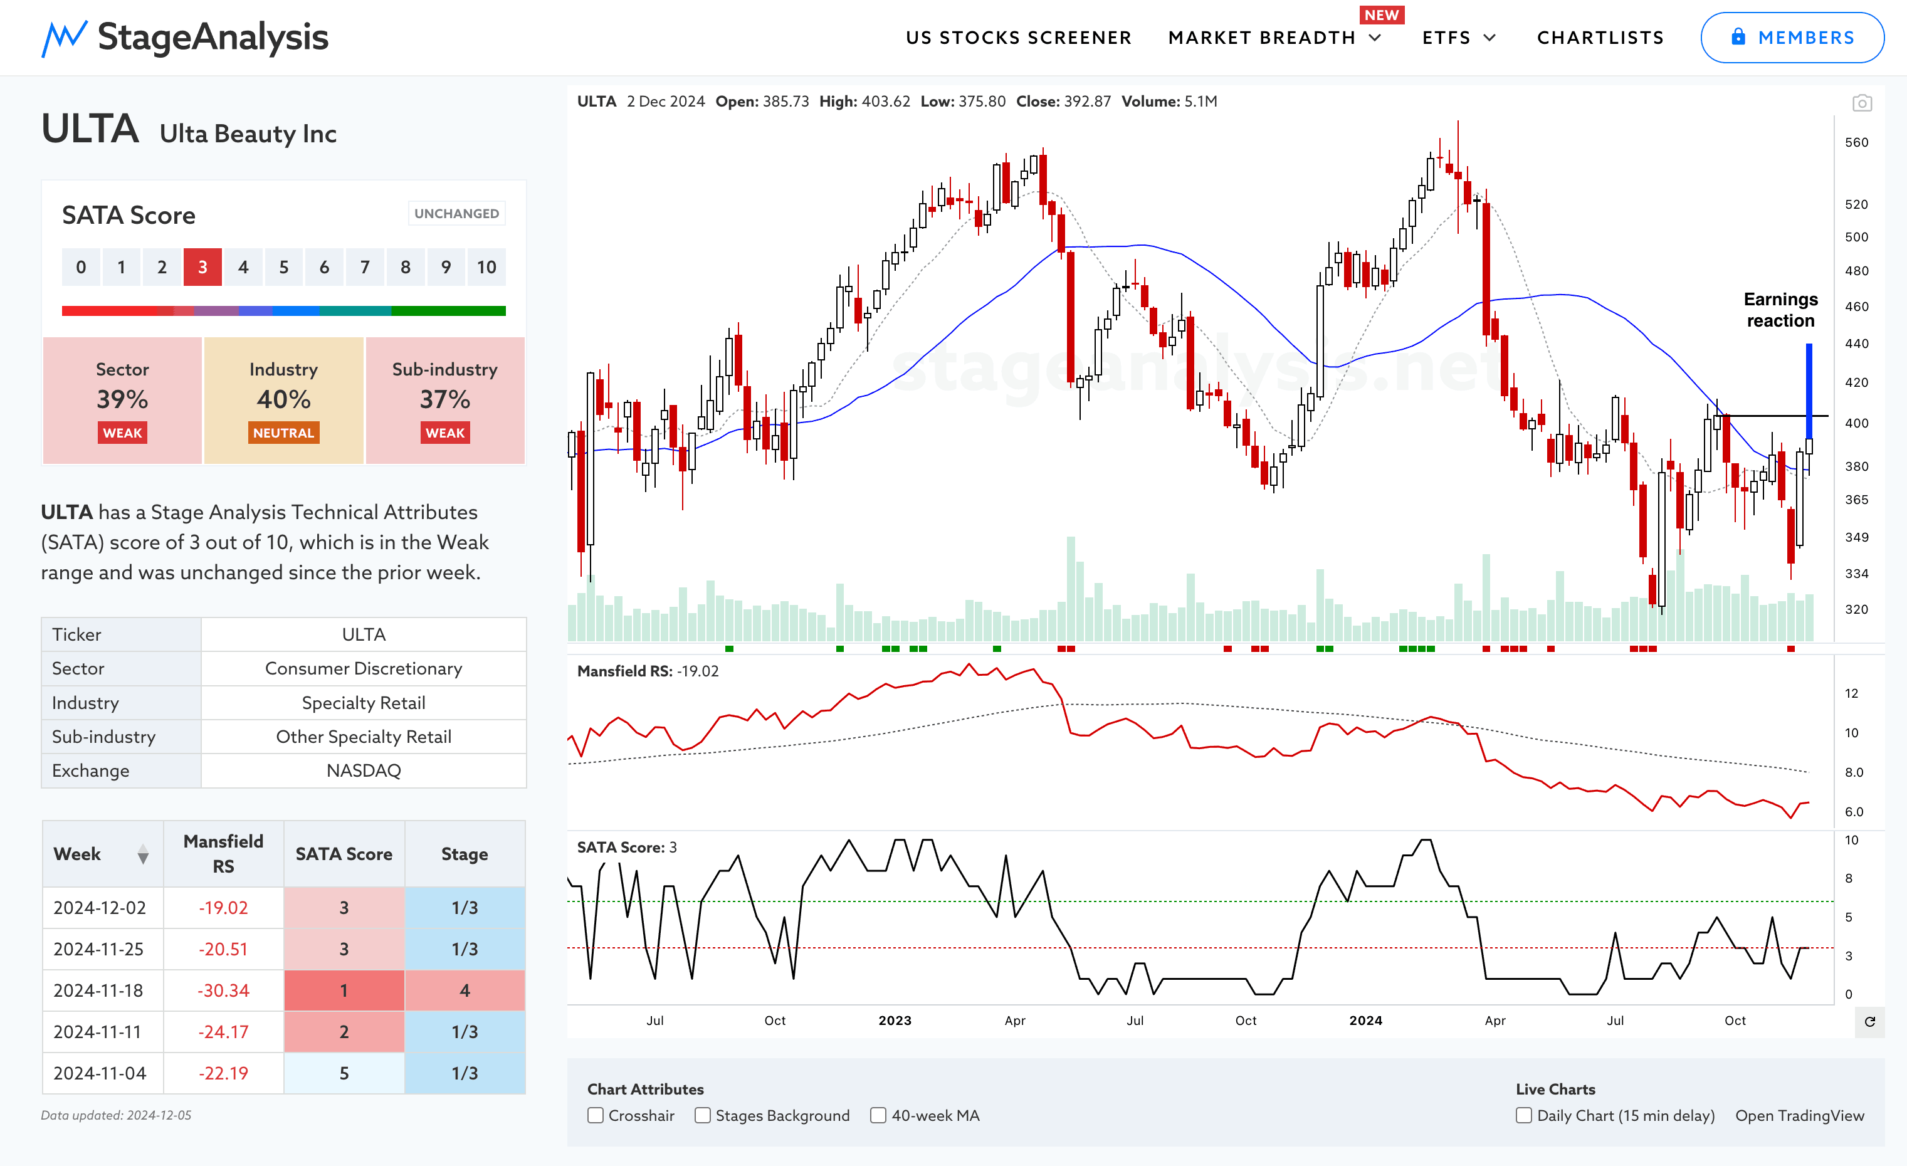This screenshot has width=1907, height=1166.
Task: Click the Sector 39% WEAK card
Action: tap(122, 400)
